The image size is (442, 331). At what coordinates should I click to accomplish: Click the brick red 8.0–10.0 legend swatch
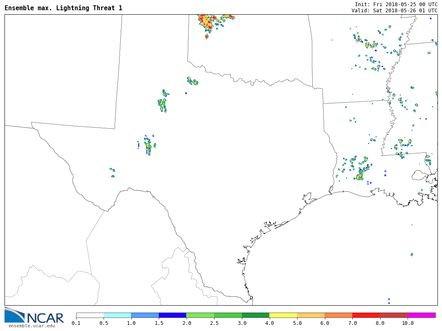pyautogui.click(x=394, y=315)
